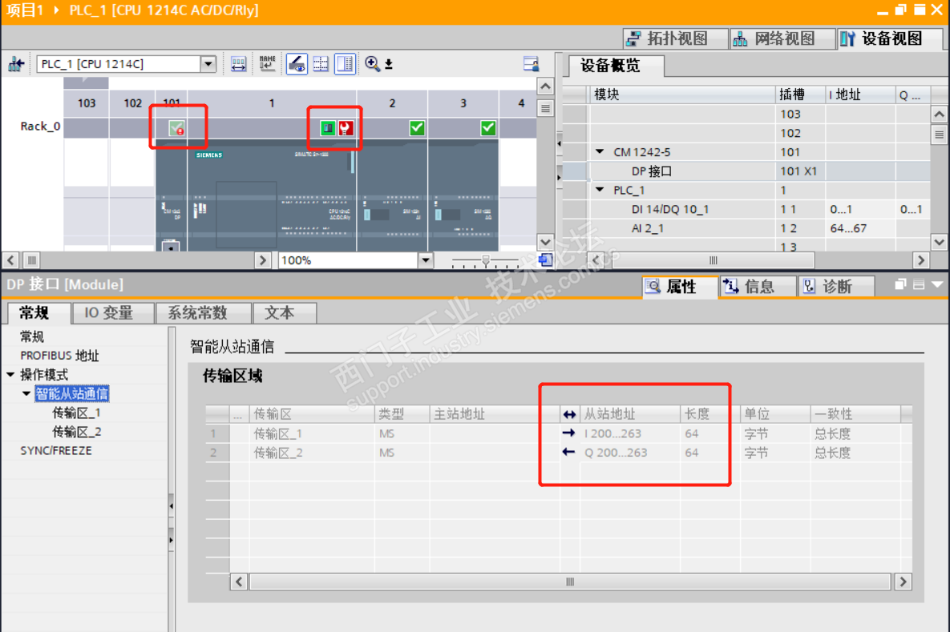Open the 信息 inspector tab
The image size is (950, 632).
(758, 286)
